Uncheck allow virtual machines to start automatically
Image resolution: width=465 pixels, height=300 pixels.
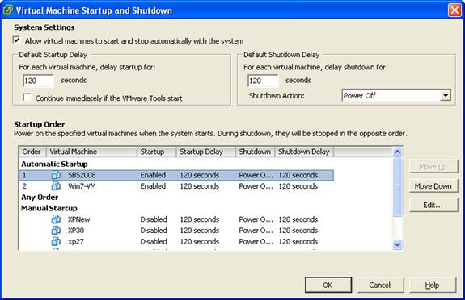pos(17,40)
